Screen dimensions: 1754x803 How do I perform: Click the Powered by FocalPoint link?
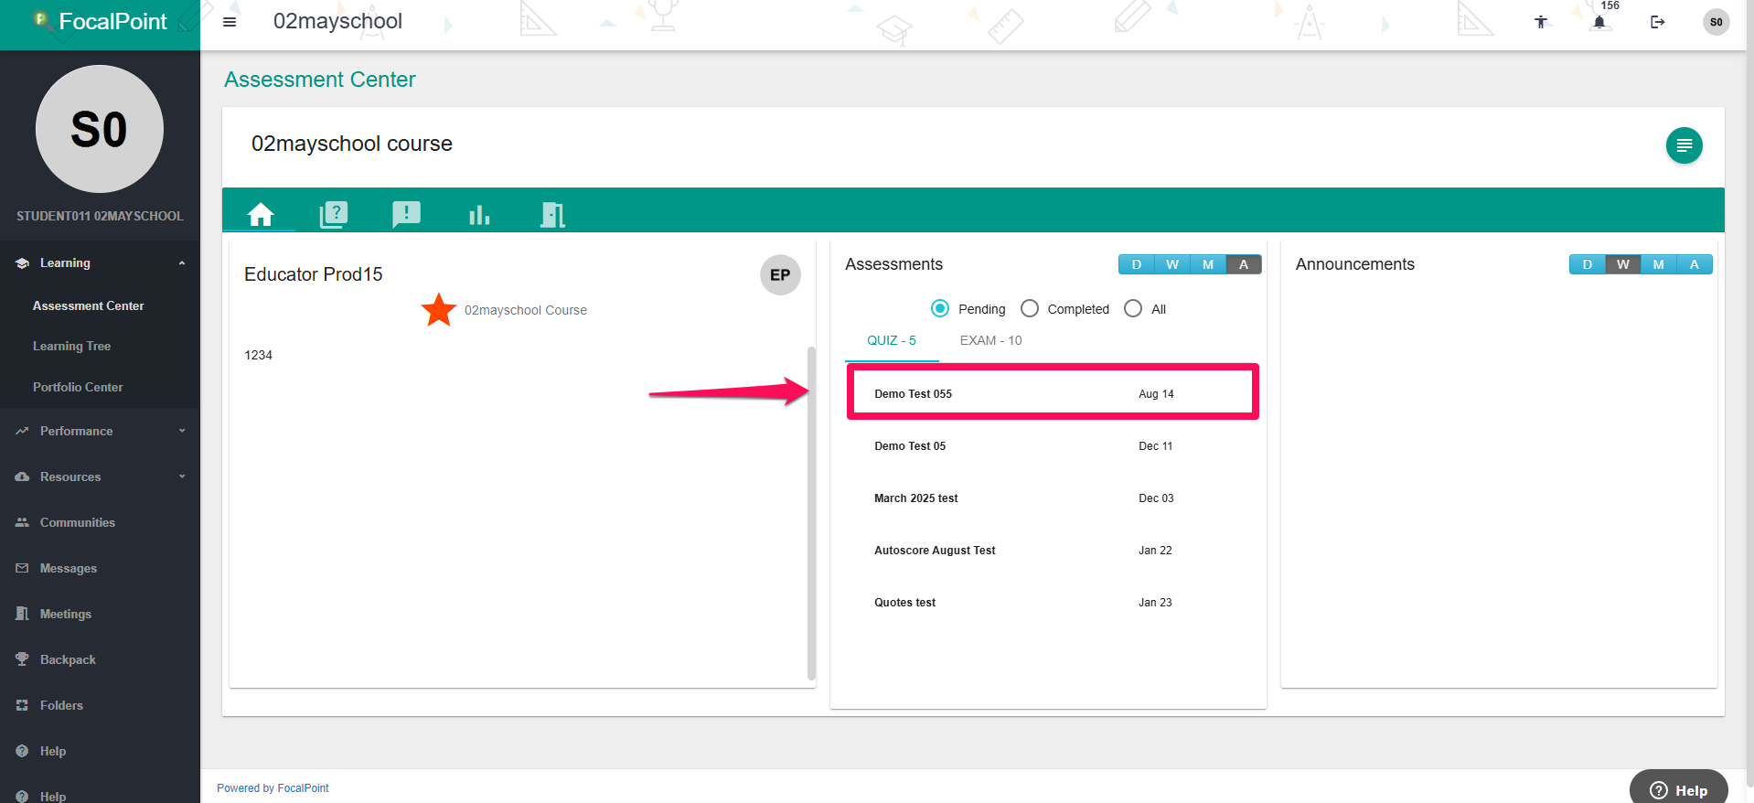click(273, 787)
